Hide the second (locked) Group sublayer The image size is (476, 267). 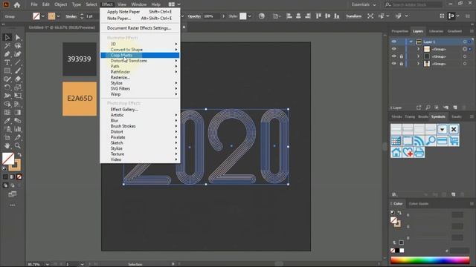393,56
